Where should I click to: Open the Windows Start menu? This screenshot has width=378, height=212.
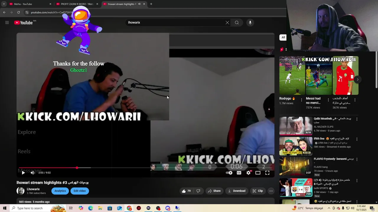5,208
